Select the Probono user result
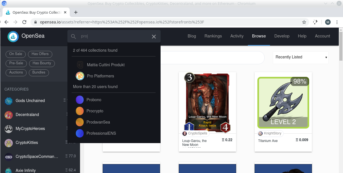 (x=94, y=100)
